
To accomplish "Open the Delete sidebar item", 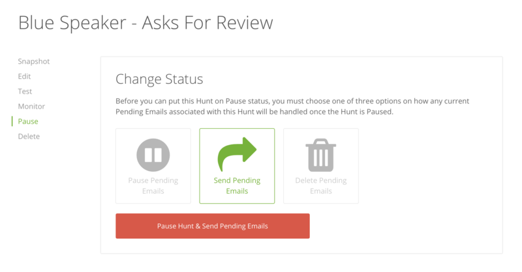I will [29, 136].
